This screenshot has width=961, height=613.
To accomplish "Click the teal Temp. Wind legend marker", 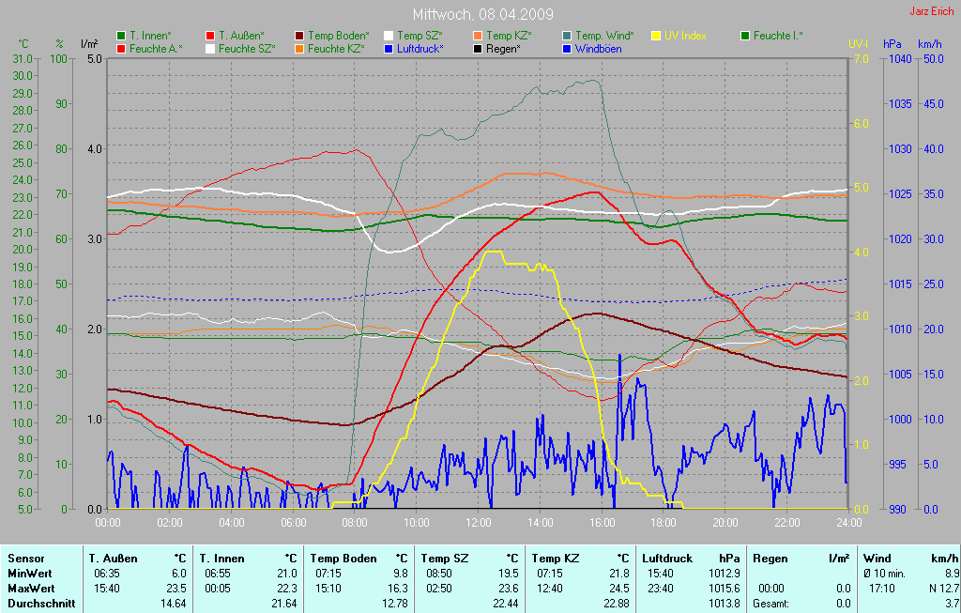I will pos(567,36).
